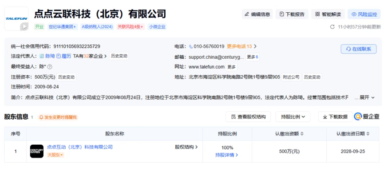
Task: Click the date 2028-09-25 cell
Action: [353, 151]
